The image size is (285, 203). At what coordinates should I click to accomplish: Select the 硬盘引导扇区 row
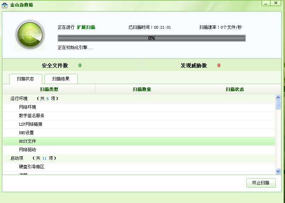point(139,167)
